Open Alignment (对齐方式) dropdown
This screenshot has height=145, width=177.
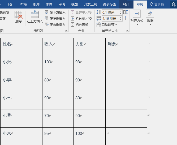point(137,18)
